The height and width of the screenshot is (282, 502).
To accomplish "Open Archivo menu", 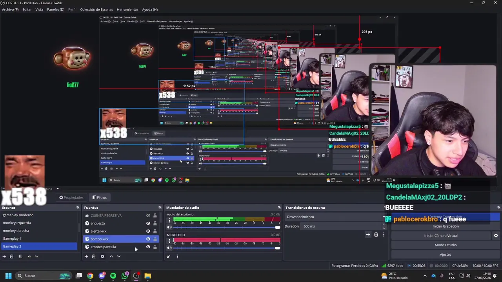I will pyautogui.click(x=10, y=9).
